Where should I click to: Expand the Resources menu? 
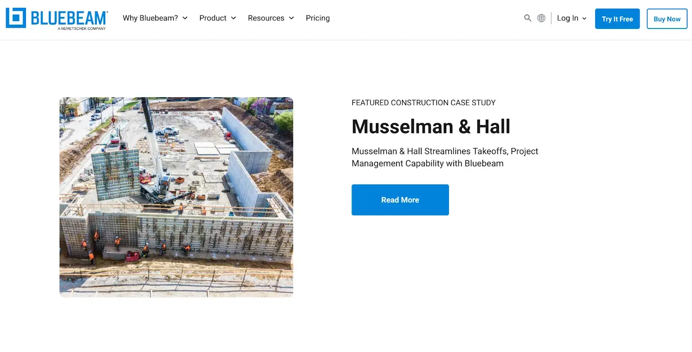coord(271,18)
